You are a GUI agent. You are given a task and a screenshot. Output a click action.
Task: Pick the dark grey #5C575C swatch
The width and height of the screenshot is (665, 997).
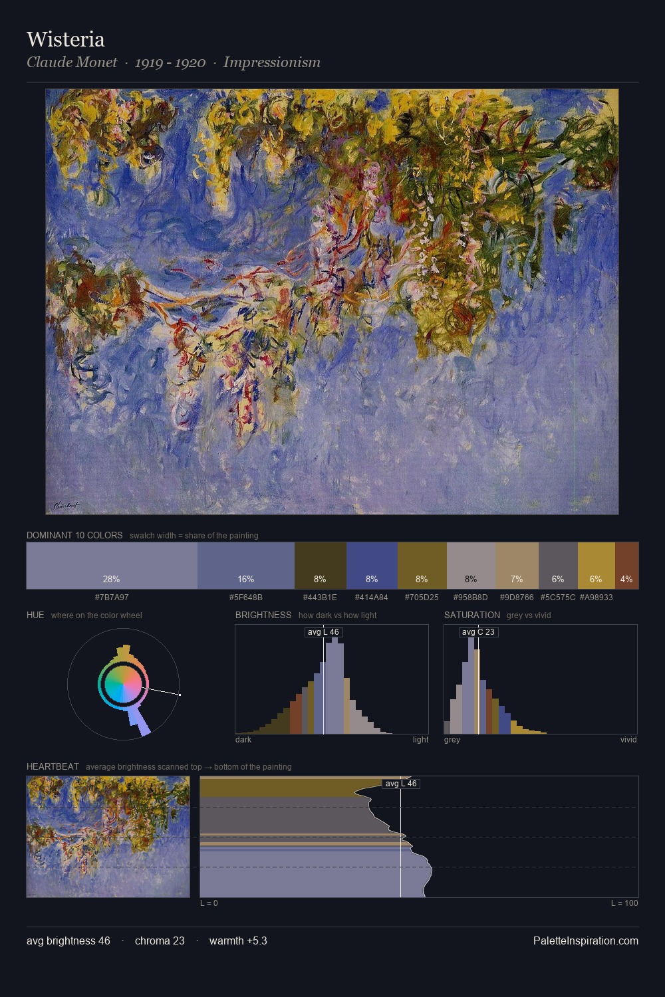[558, 566]
